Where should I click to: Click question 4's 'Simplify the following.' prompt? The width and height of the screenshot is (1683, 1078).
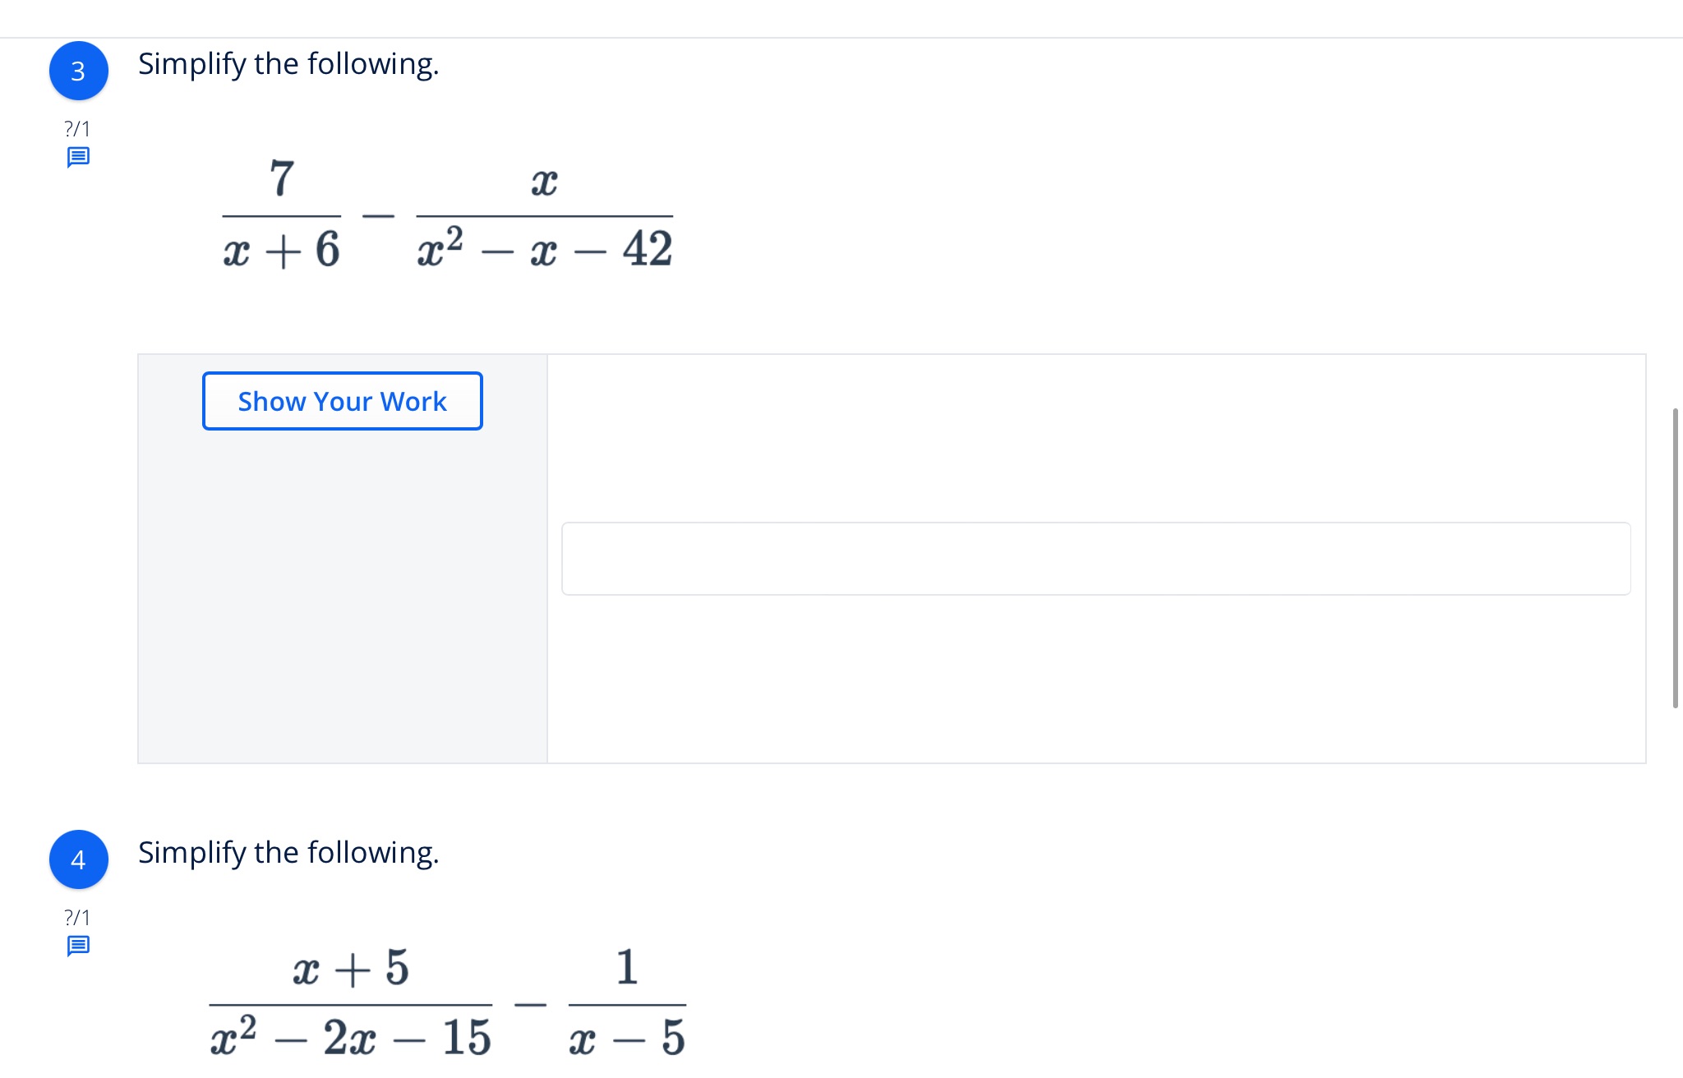(x=288, y=853)
